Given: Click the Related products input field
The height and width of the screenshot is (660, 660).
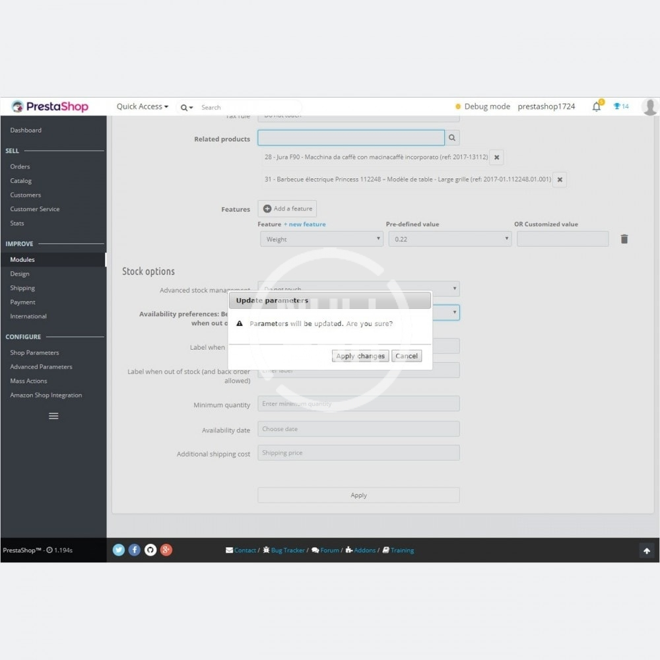Looking at the screenshot, I should (x=350, y=138).
